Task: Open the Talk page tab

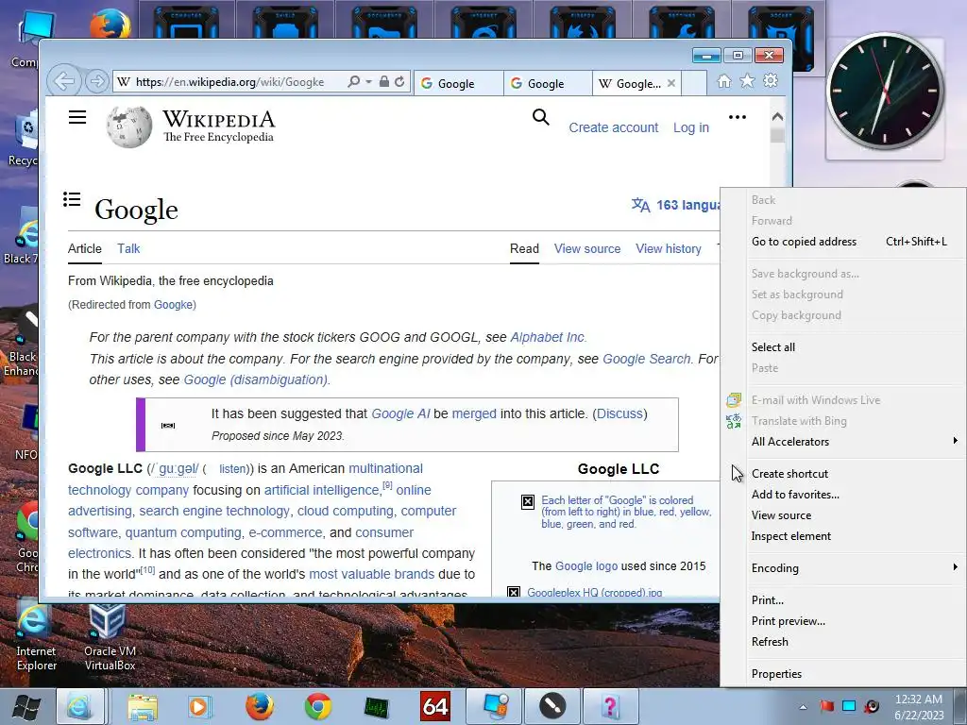Action: tap(128, 248)
